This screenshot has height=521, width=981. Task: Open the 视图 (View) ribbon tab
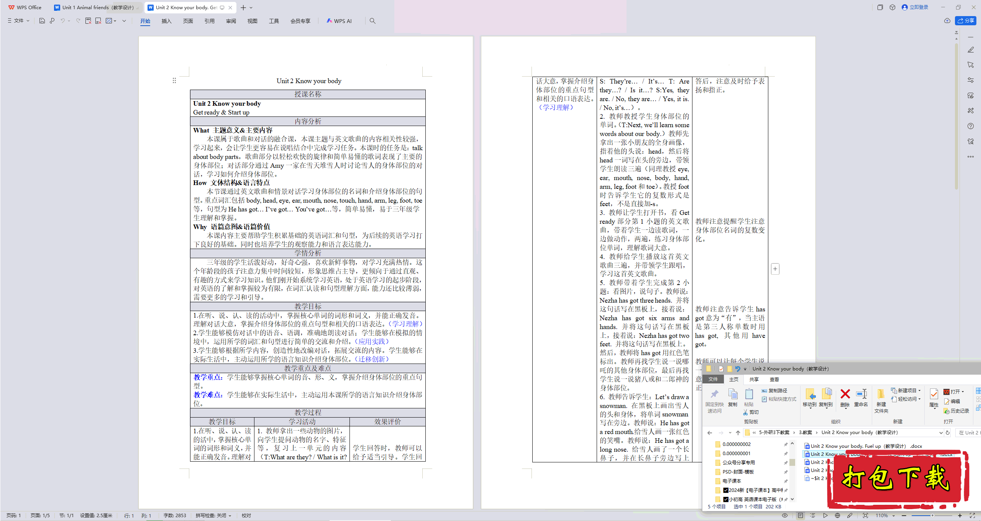[x=252, y=21]
